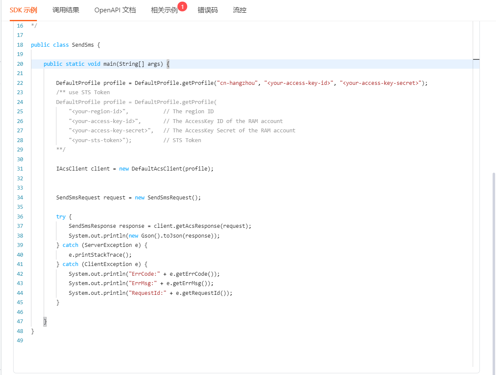
Task: Place cursor on main(String[] args) text
Action: coord(133,64)
